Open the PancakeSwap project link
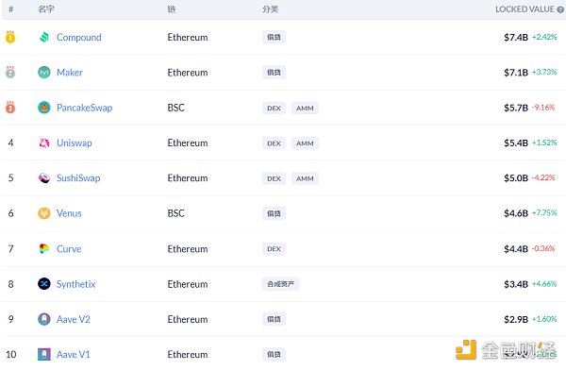566x370 pixels. click(x=85, y=108)
